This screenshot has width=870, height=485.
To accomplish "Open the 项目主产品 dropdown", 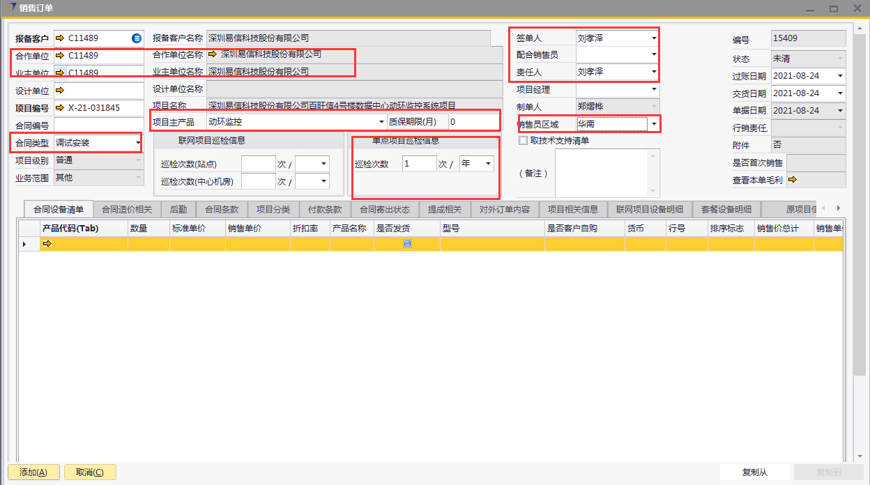I will coord(381,122).
